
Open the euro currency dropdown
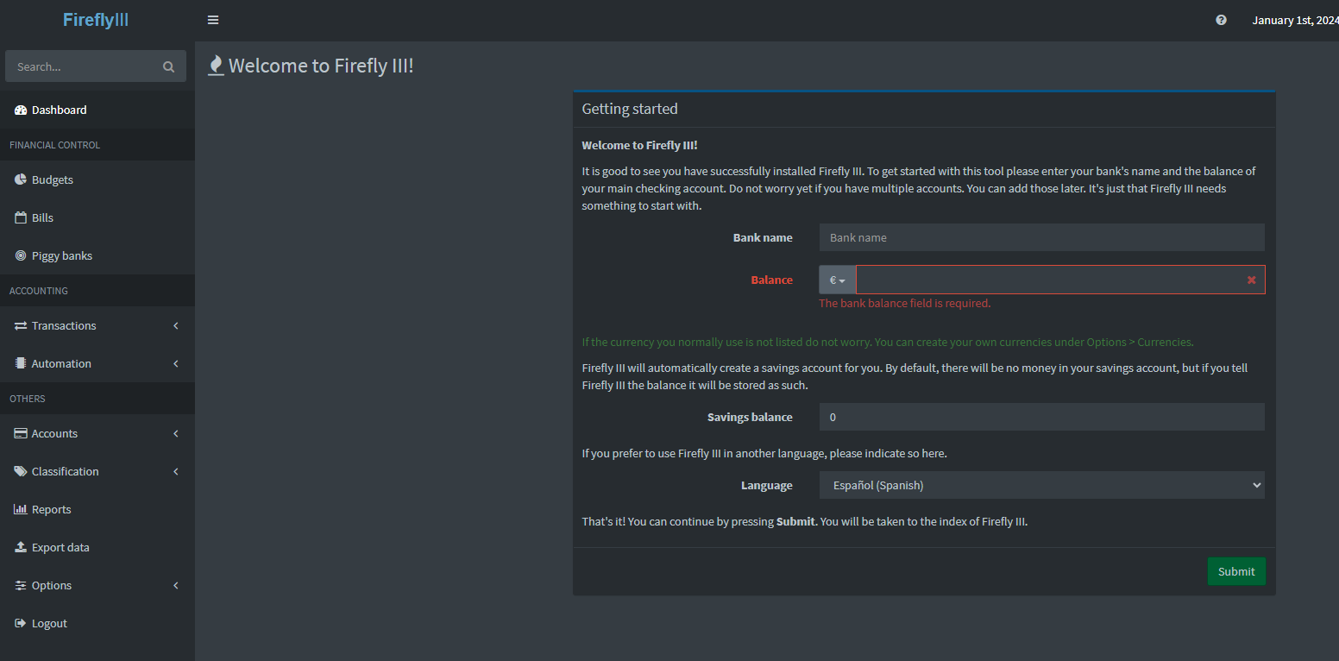(837, 280)
